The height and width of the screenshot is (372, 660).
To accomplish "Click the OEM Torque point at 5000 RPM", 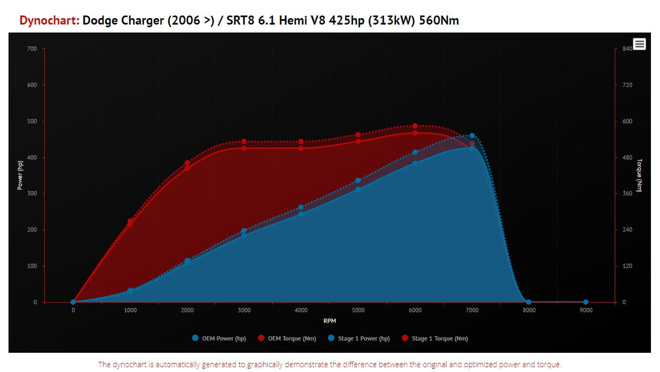I will (358, 142).
